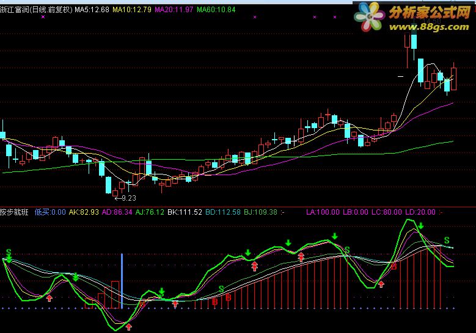
Task: Click the stock title 浙江富润(日线.前复权)
Action: pyautogui.click(x=36, y=10)
